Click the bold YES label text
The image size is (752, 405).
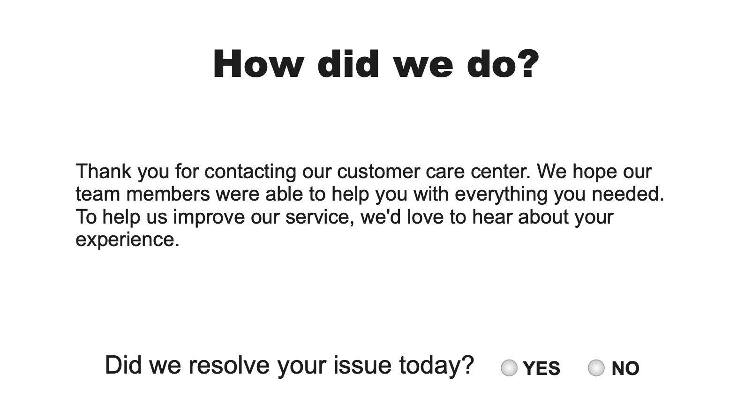pyautogui.click(x=541, y=368)
